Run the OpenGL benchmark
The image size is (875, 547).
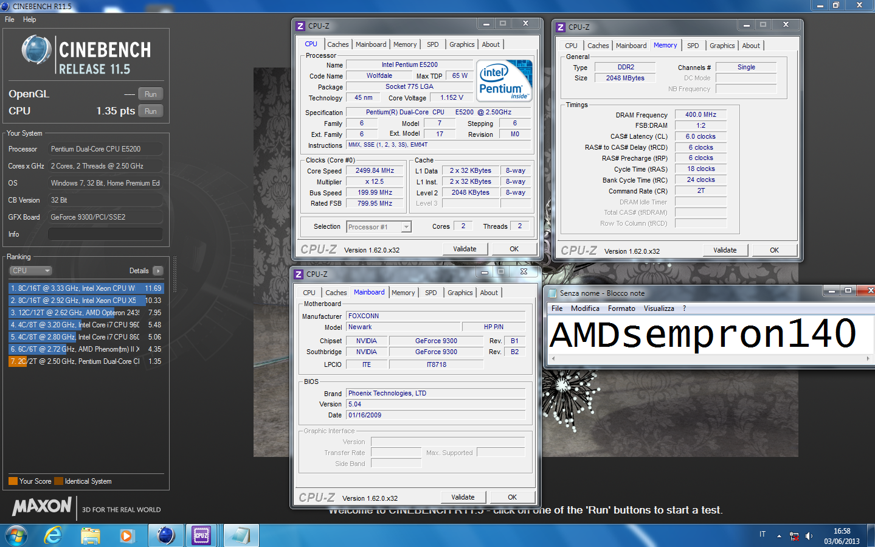[151, 94]
